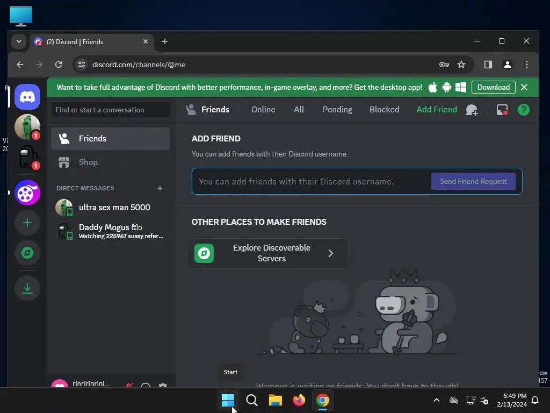The width and height of the screenshot is (550, 413).
Task: Click the Download Apps arrow icon in sidebar
Action: pos(27,288)
